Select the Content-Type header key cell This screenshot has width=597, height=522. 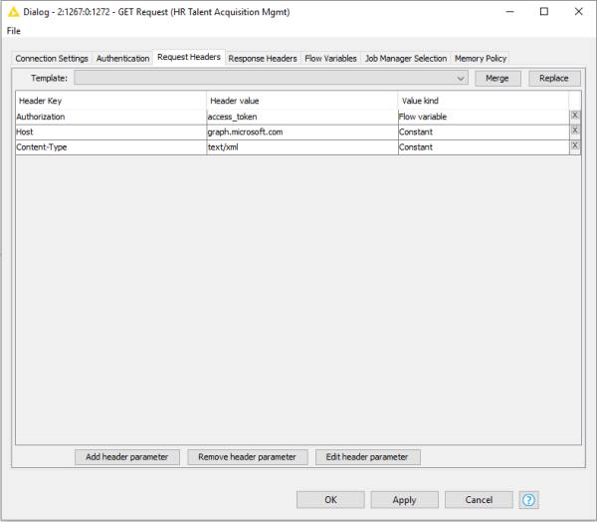click(110, 147)
